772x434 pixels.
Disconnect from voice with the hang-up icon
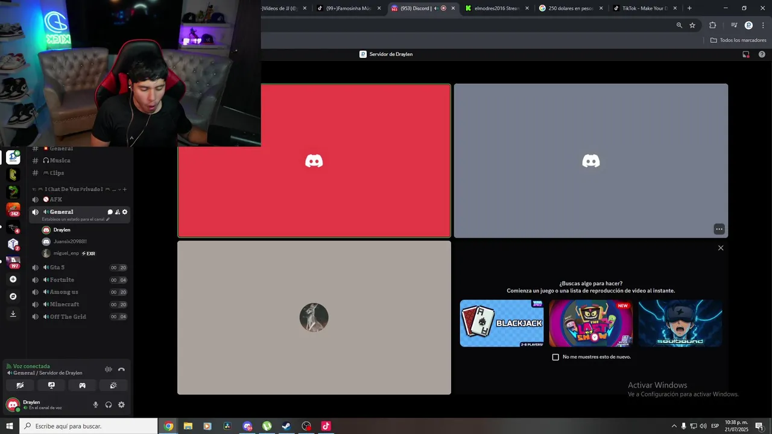pyautogui.click(x=121, y=370)
